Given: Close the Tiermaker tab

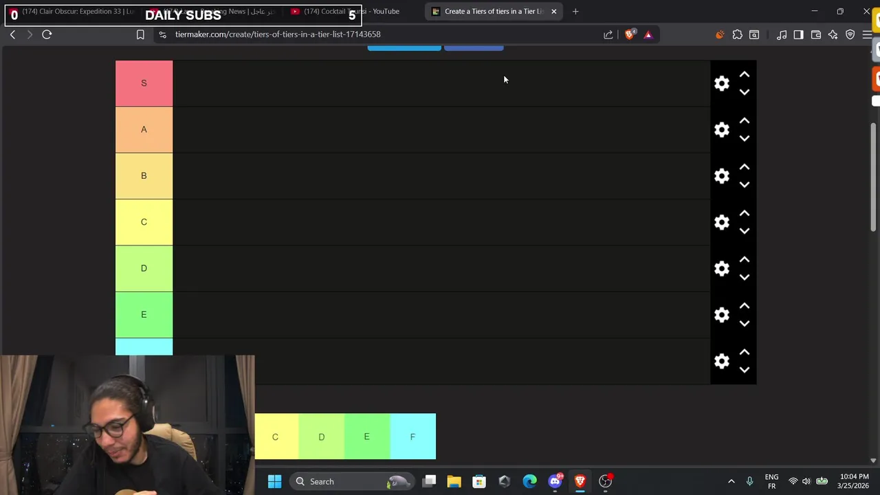Looking at the screenshot, I should (553, 11).
